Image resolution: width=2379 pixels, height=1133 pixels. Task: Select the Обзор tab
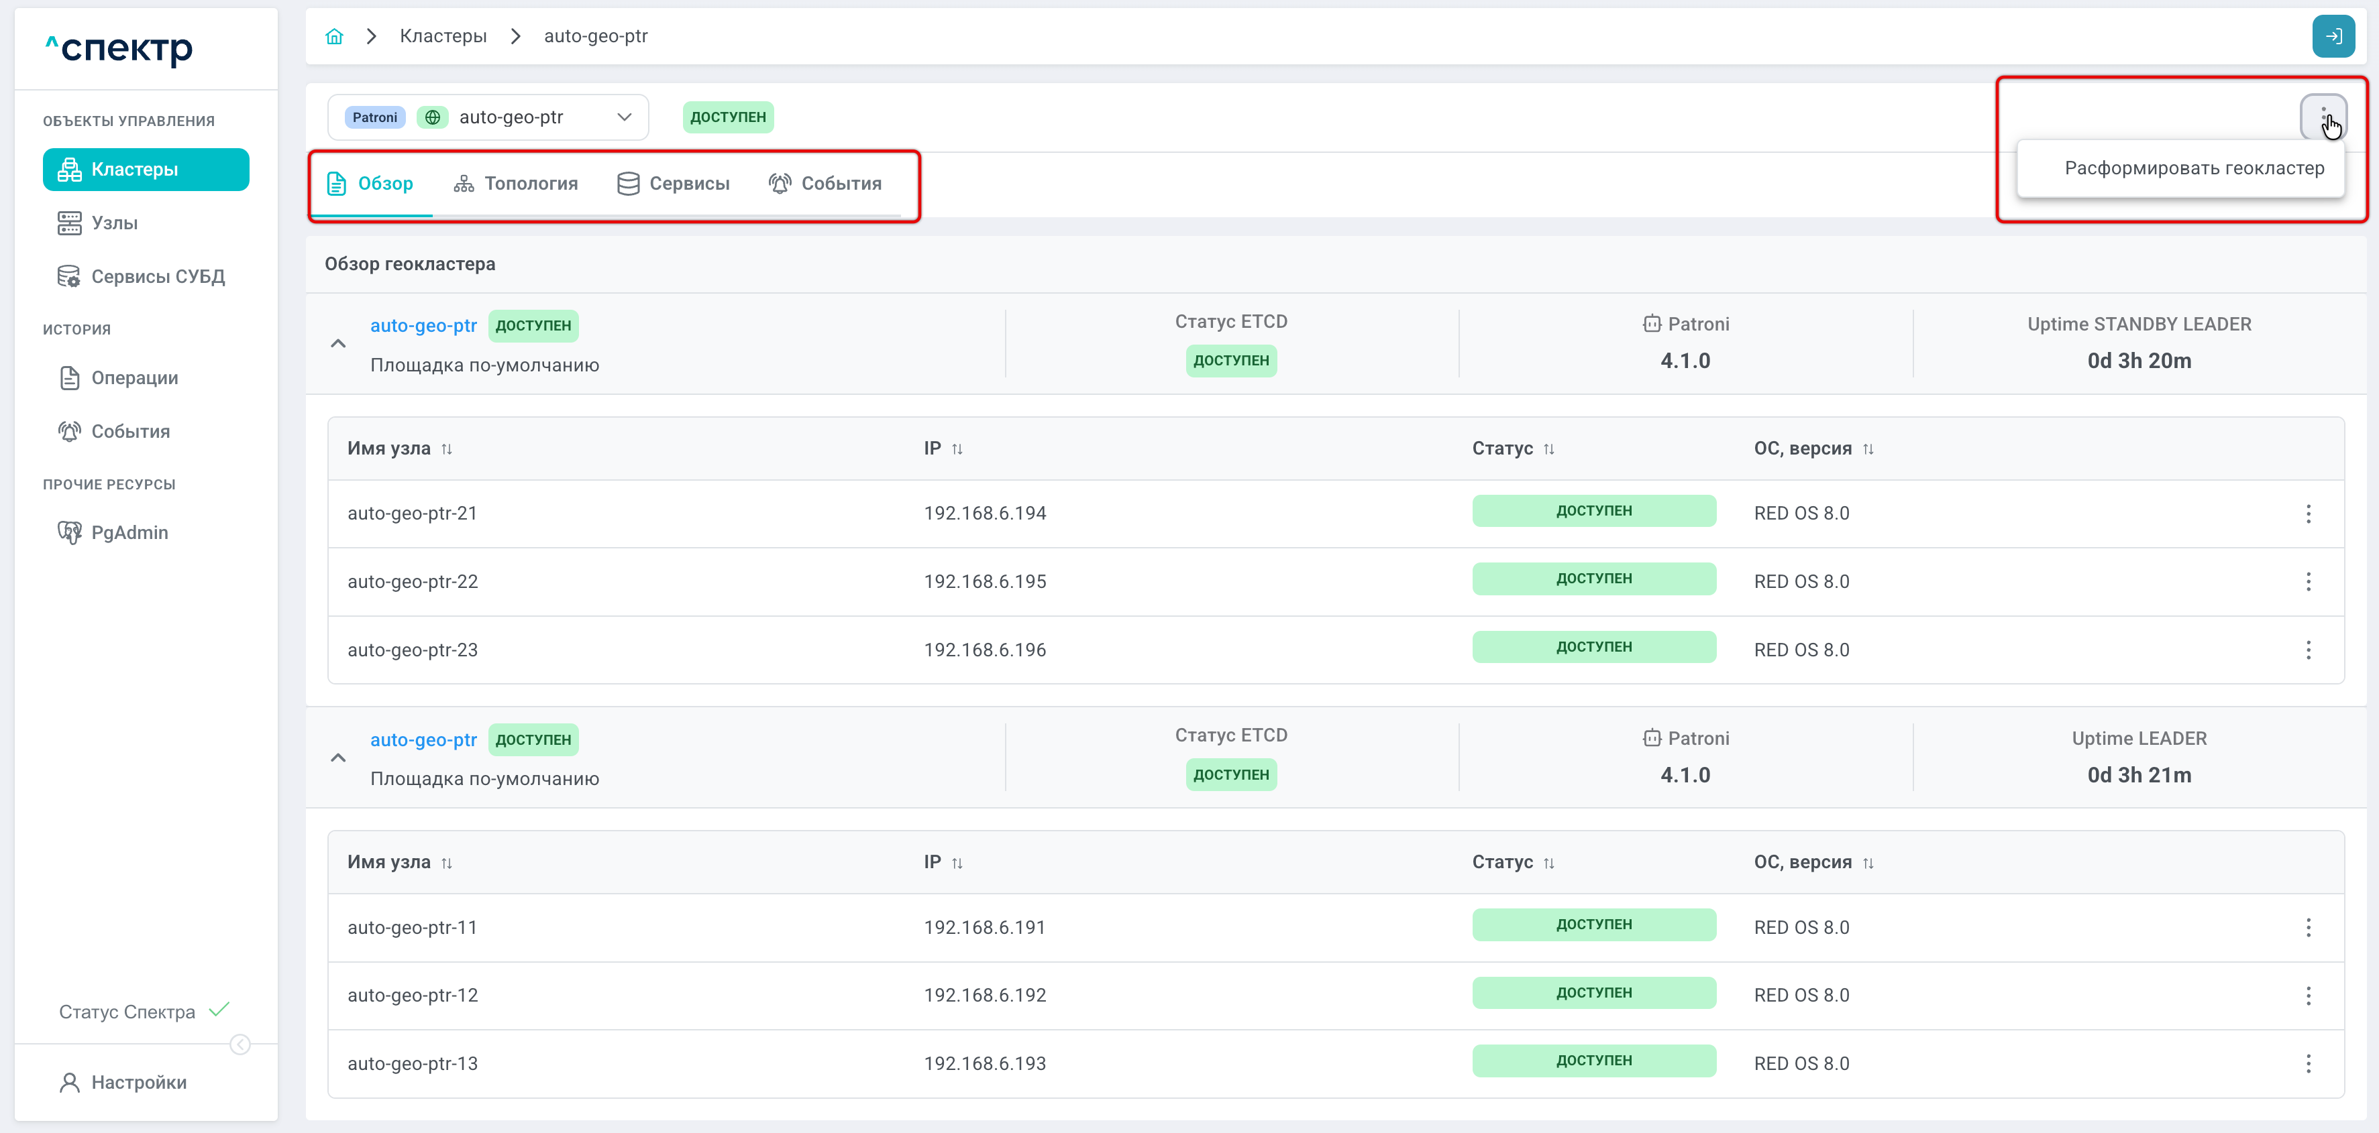(370, 184)
